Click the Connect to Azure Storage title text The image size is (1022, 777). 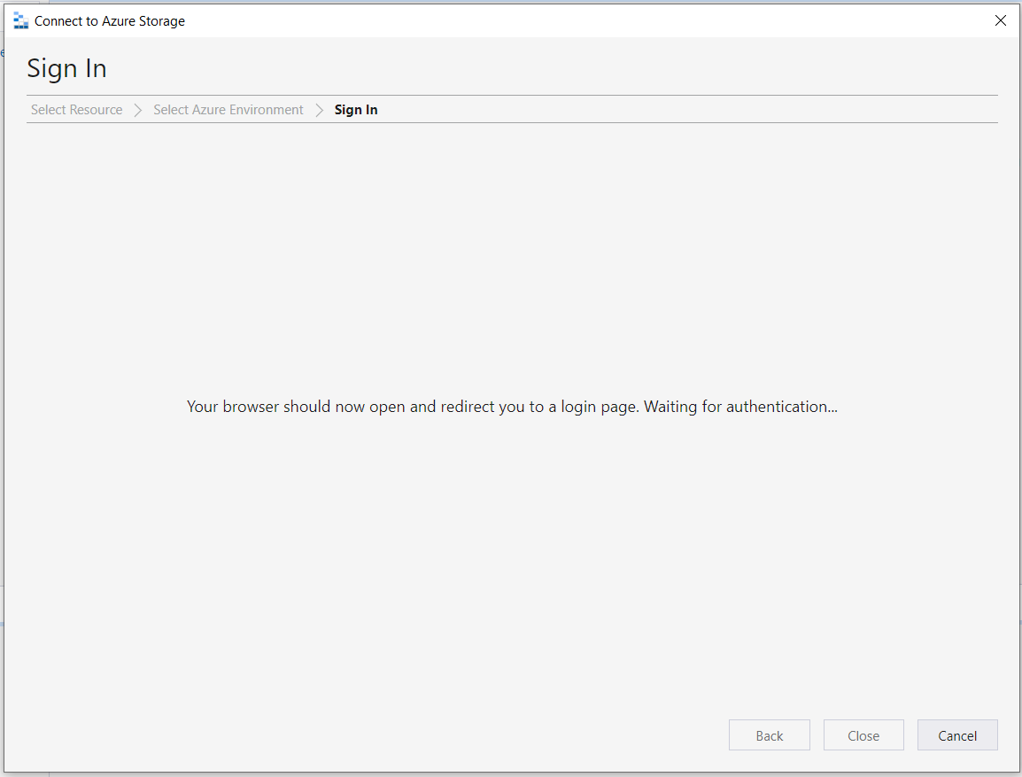coord(108,19)
